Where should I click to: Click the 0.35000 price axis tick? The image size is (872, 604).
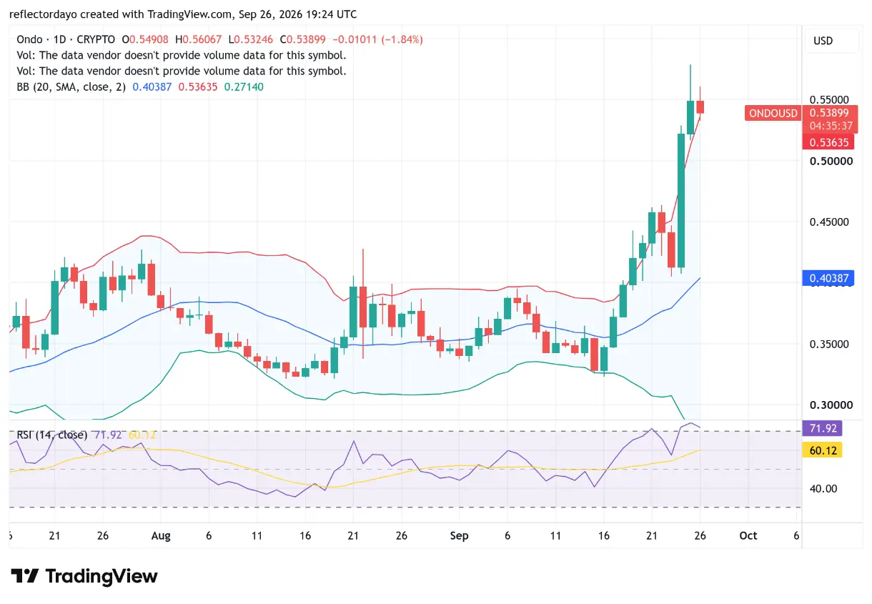coord(829,344)
